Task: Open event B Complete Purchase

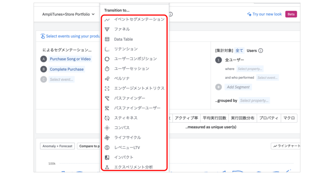Action: [67, 69]
